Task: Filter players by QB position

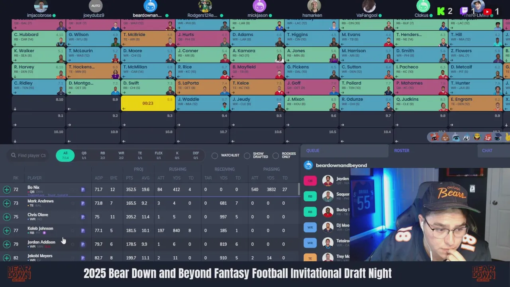Action: tap(84, 155)
